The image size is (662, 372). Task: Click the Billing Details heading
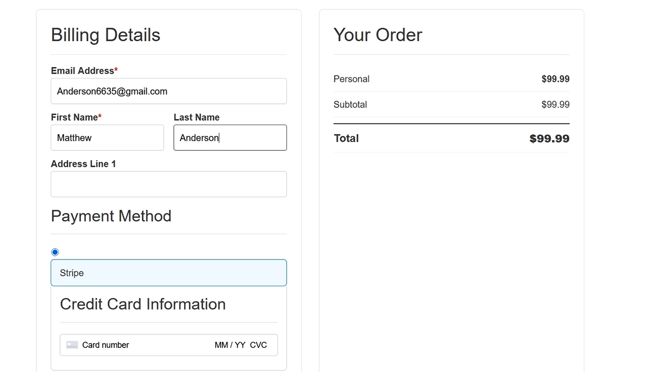pos(106,35)
